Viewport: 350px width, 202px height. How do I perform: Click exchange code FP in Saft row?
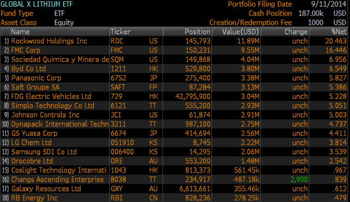tap(153, 87)
